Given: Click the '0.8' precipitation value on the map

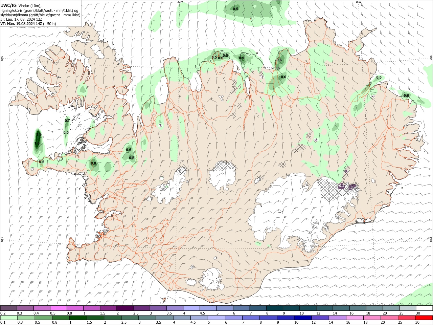Looking at the screenshot, I should [93, 163].
